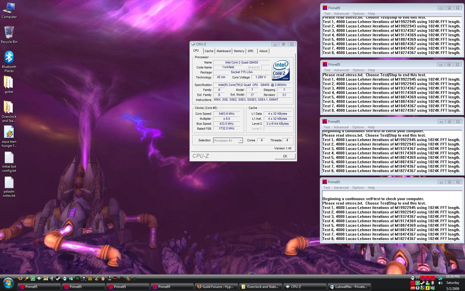Switch to Overclock and Stability taskbar button
The height and width of the screenshot is (291, 465).
pos(260,287)
